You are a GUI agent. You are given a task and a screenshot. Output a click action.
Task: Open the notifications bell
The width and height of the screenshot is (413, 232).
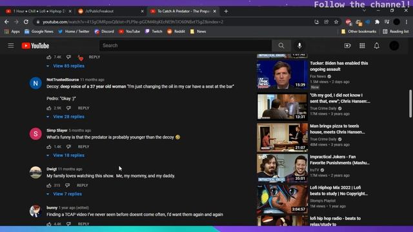pos(377,46)
